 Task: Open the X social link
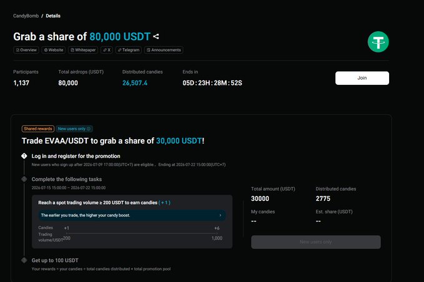coord(107,50)
